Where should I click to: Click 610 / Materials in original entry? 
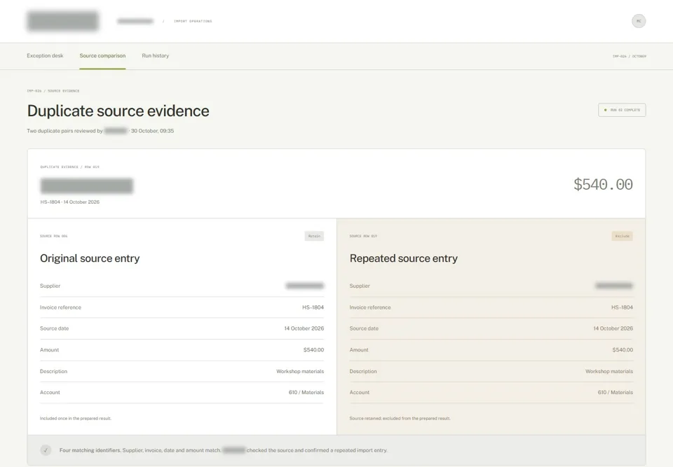click(x=306, y=392)
